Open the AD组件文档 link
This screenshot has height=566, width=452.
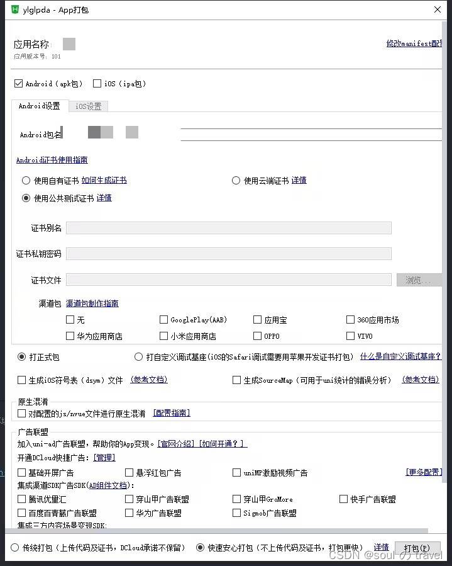pyautogui.click(x=107, y=486)
